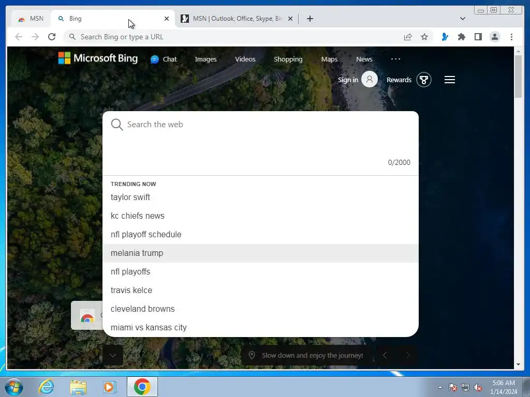Switch to MSN | Outlook, Office, Skype tab
The height and width of the screenshot is (397, 530).
tap(237, 19)
